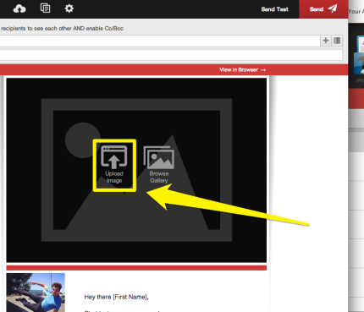Click the Cc/Bcc recipients notice text
Image resolution: width=364 pixels, height=312 pixels.
coord(62,28)
